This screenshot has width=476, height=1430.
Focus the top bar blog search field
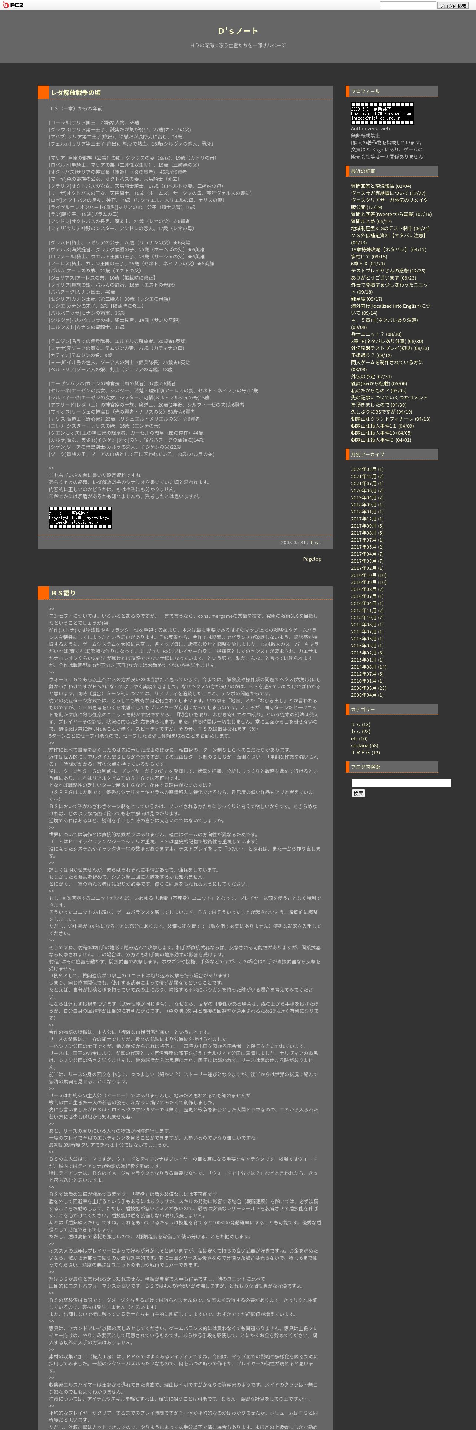(408, 5)
